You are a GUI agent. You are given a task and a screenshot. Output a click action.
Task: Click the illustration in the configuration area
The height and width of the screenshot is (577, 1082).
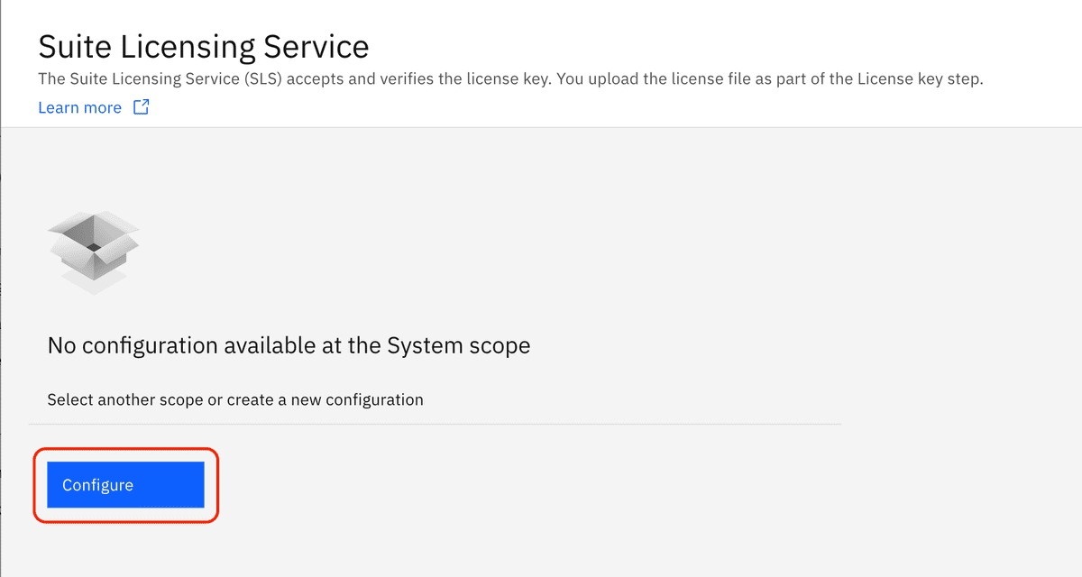click(93, 250)
